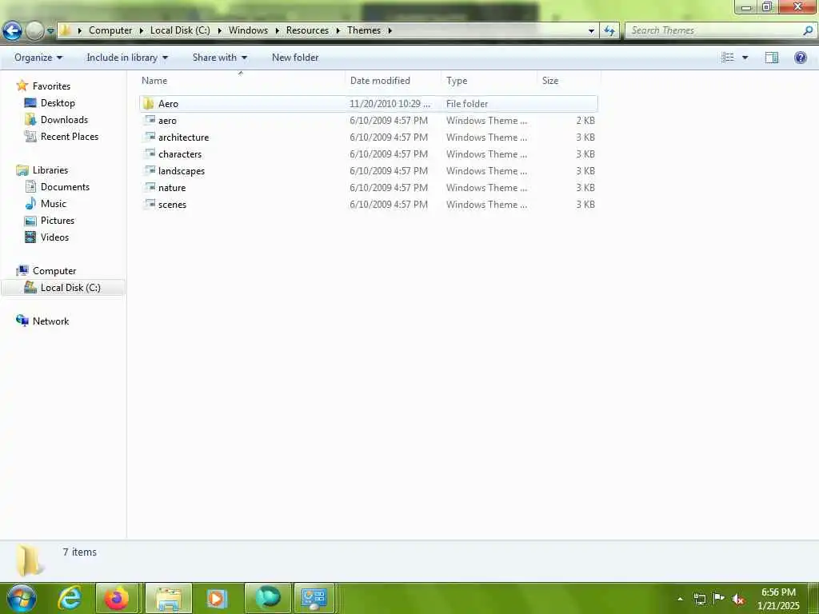Open Desktop in the navigation pane
The height and width of the screenshot is (614, 819).
(58, 103)
